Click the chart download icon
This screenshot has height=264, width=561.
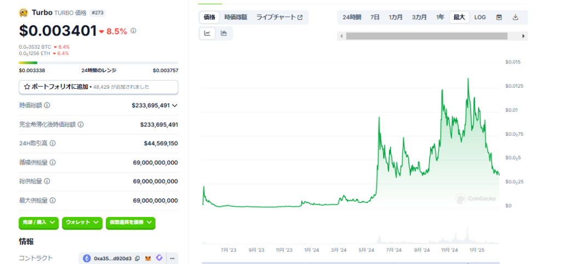pos(515,18)
